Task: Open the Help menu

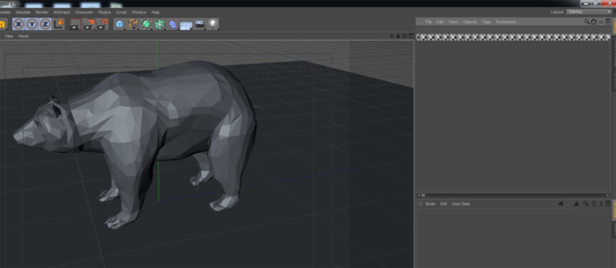Action: click(x=156, y=12)
